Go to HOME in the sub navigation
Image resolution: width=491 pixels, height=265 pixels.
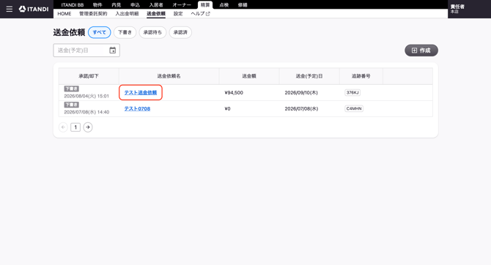point(64,14)
